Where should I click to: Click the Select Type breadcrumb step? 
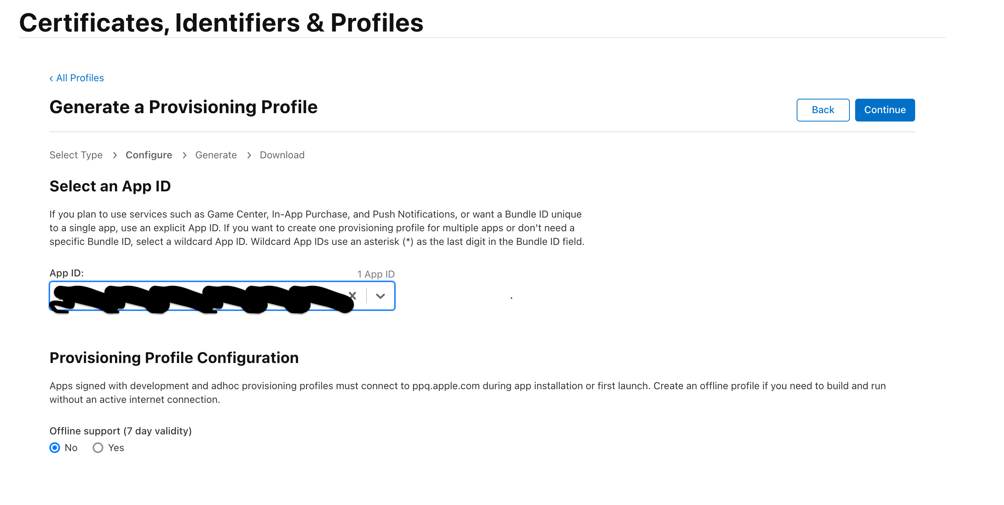click(76, 155)
